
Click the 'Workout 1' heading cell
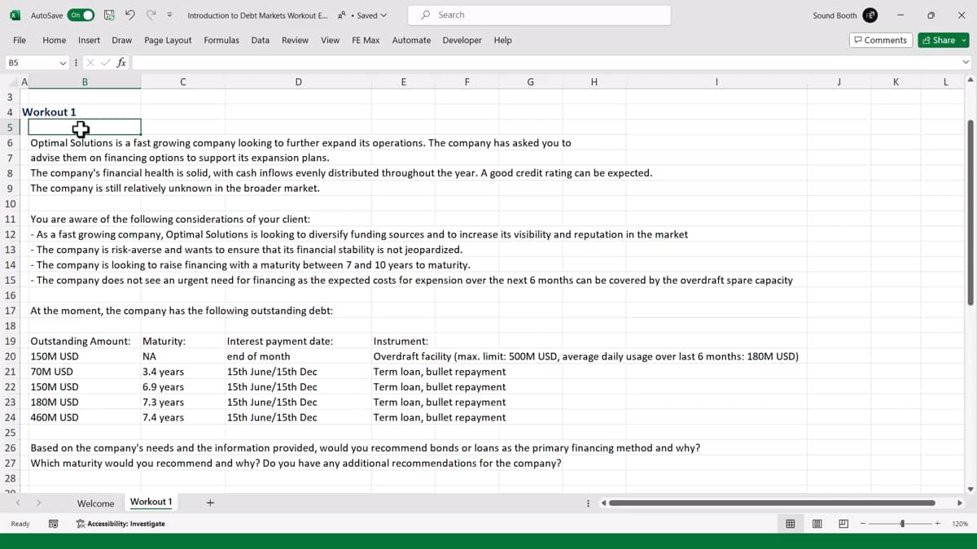pyautogui.click(x=49, y=112)
